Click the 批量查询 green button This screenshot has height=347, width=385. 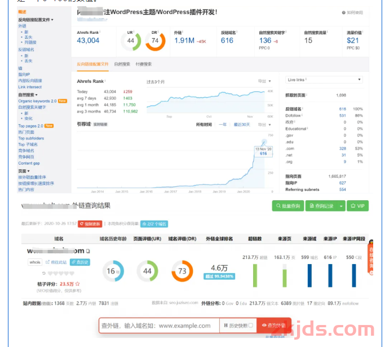[x=288, y=206]
